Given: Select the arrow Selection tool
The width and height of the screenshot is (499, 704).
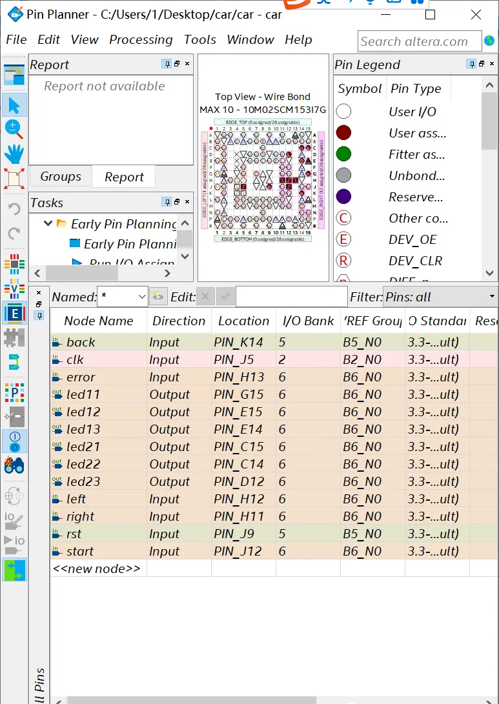Looking at the screenshot, I should [14, 106].
